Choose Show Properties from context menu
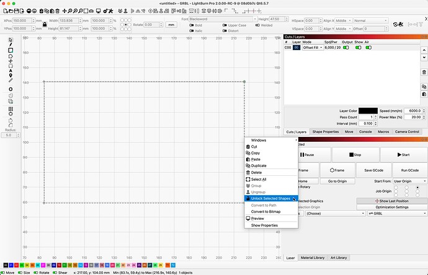 [x=271, y=225]
